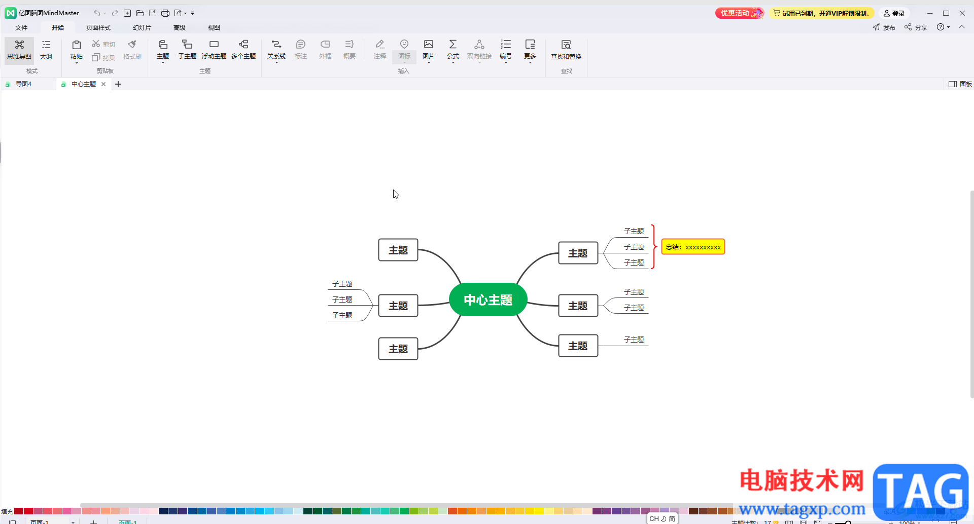This screenshot has width=974, height=524.
Task: Switch to the Page Style (页面样式) tab
Action: (x=98, y=28)
